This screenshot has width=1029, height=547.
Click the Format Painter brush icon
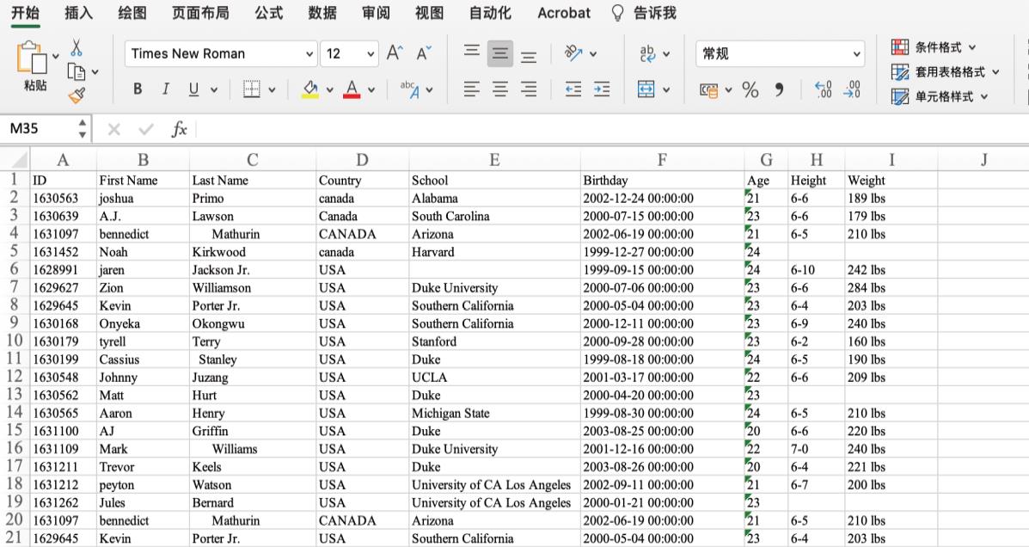click(x=77, y=95)
